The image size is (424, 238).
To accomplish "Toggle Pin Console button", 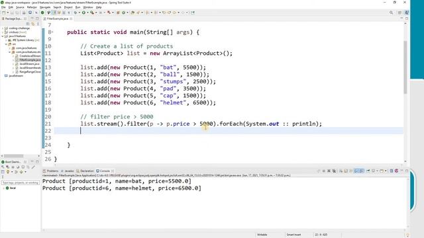I will [x=368, y=171].
